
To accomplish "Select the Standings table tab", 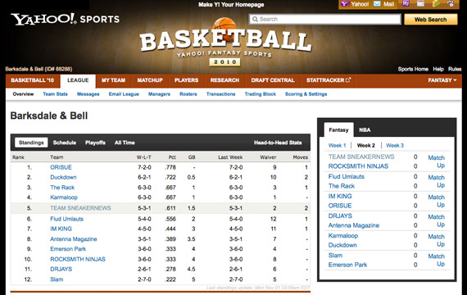I will pos(31,143).
